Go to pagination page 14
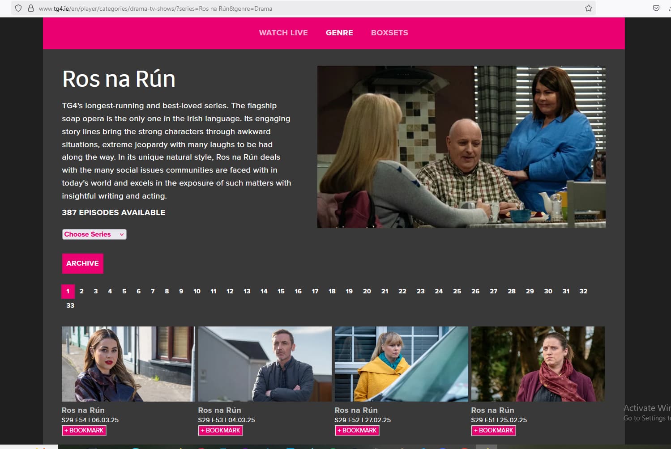 coord(264,291)
